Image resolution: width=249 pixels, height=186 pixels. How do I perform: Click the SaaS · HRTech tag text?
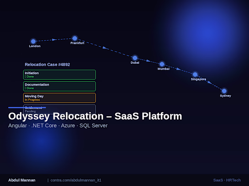(227, 180)
